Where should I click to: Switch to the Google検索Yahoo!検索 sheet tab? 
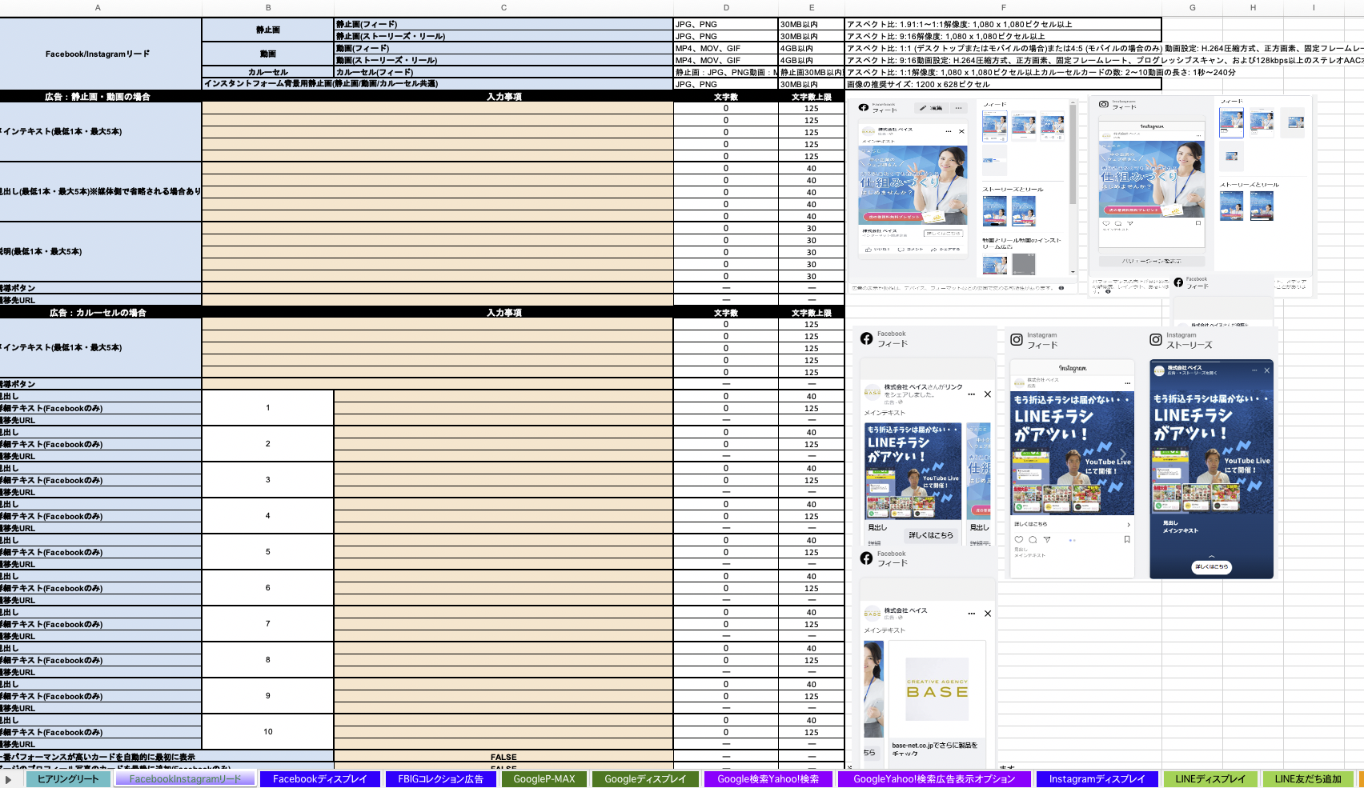[768, 779]
